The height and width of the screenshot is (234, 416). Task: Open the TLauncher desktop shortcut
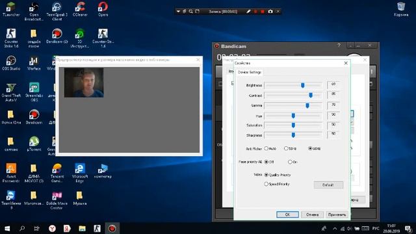[x=11, y=10]
